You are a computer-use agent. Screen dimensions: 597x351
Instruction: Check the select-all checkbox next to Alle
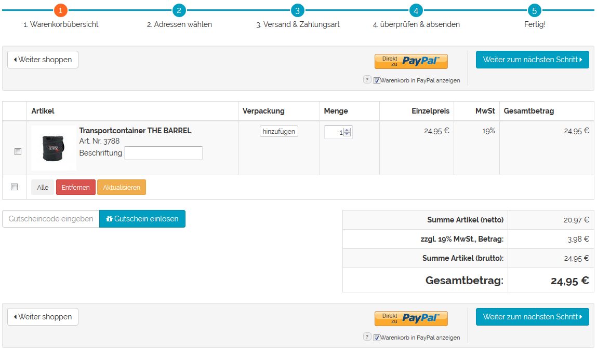[15, 187]
